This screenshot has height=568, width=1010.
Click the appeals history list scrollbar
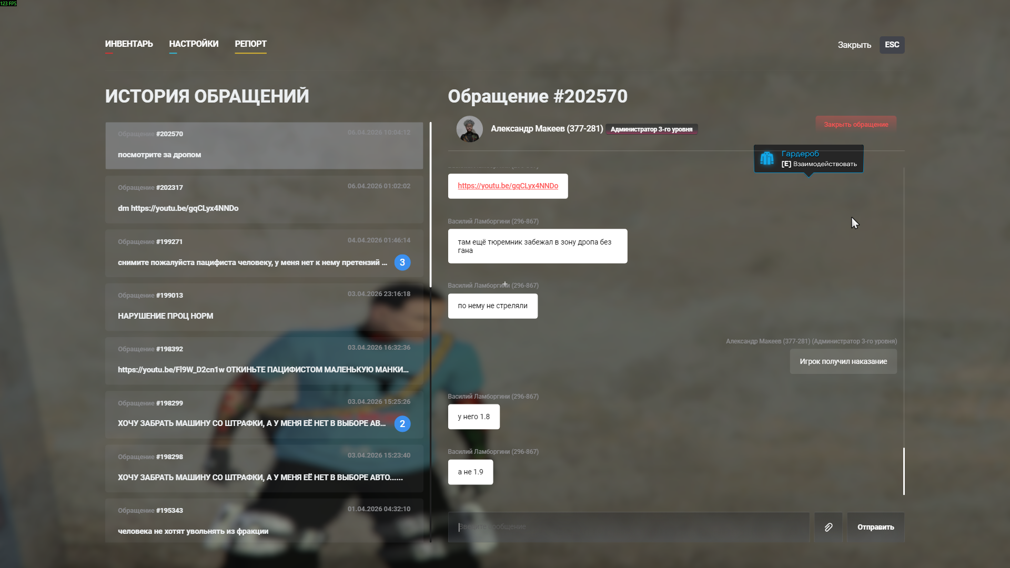(430, 205)
